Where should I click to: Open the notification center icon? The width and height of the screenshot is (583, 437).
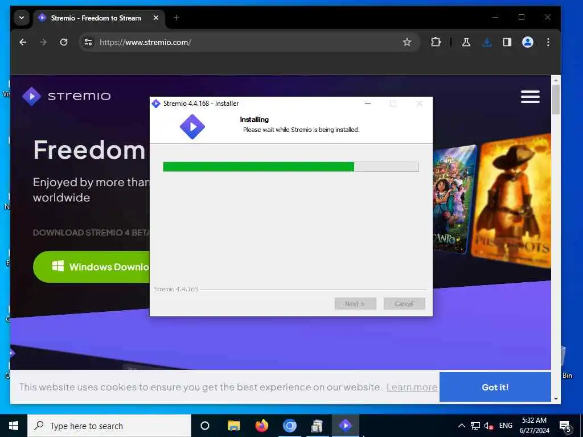coord(565,426)
